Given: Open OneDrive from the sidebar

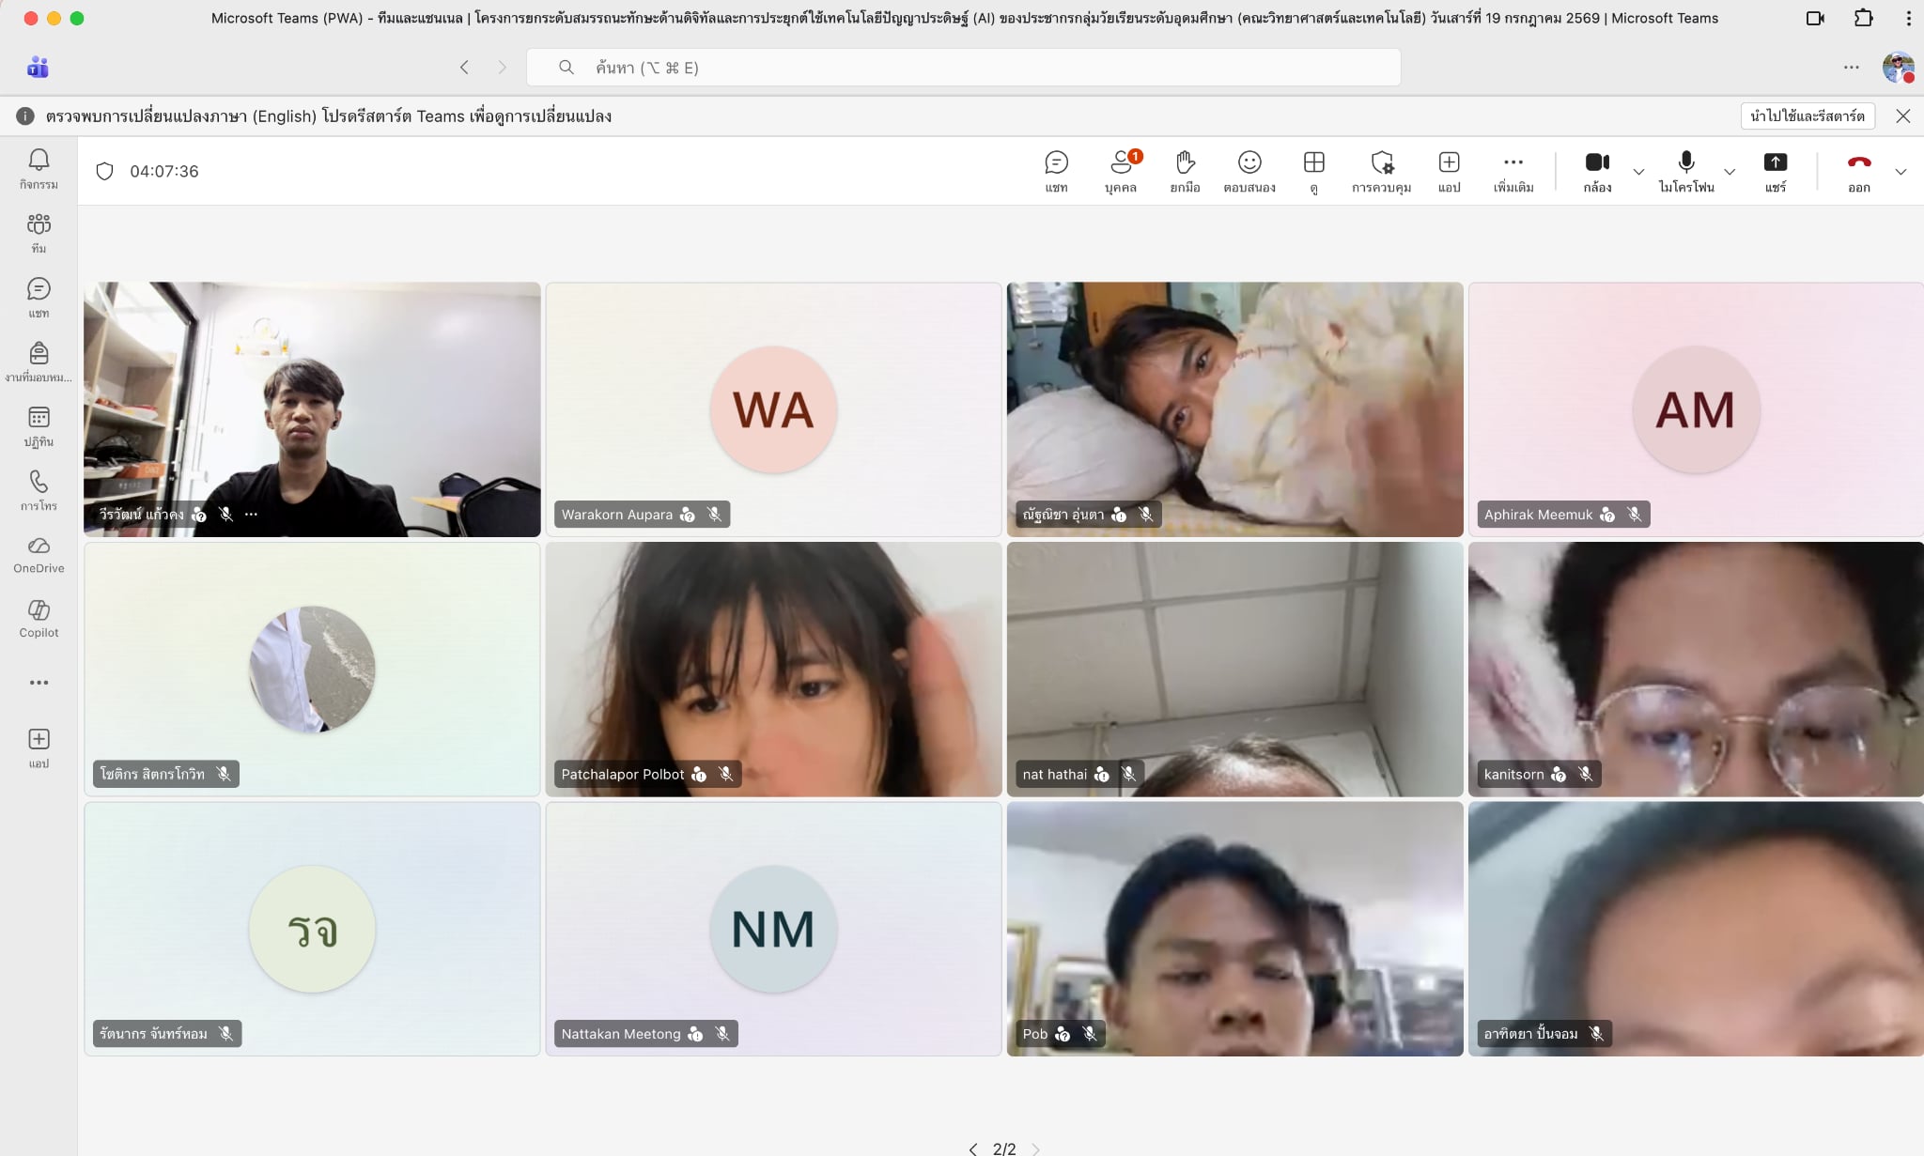Looking at the screenshot, I should [x=39, y=555].
